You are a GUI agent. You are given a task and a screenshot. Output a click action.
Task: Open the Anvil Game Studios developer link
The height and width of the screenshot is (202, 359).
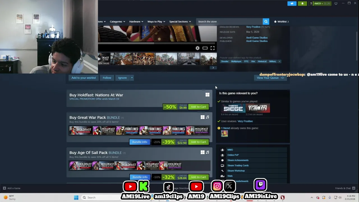(x=257, y=38)
